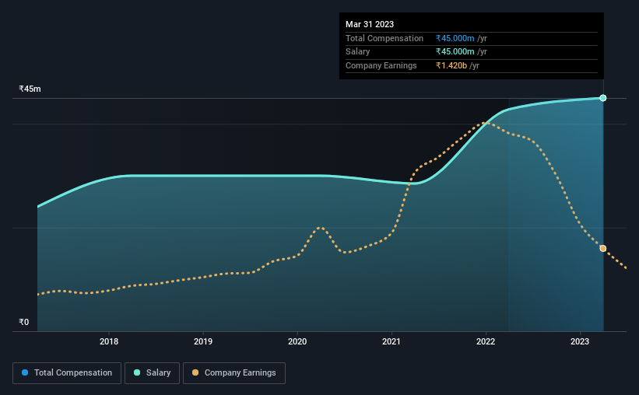The height and width of the screenshot is (395, 639).
Task: Click the 2022 x-axis label
Action: coord(486,341)
